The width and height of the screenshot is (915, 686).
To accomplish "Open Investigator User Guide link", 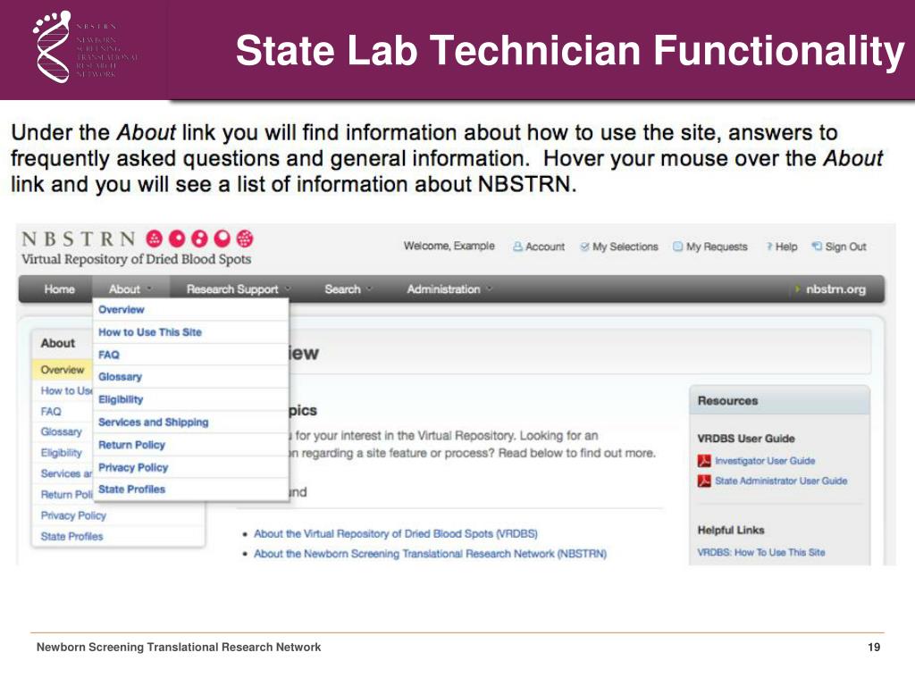I will pos(765,461).
